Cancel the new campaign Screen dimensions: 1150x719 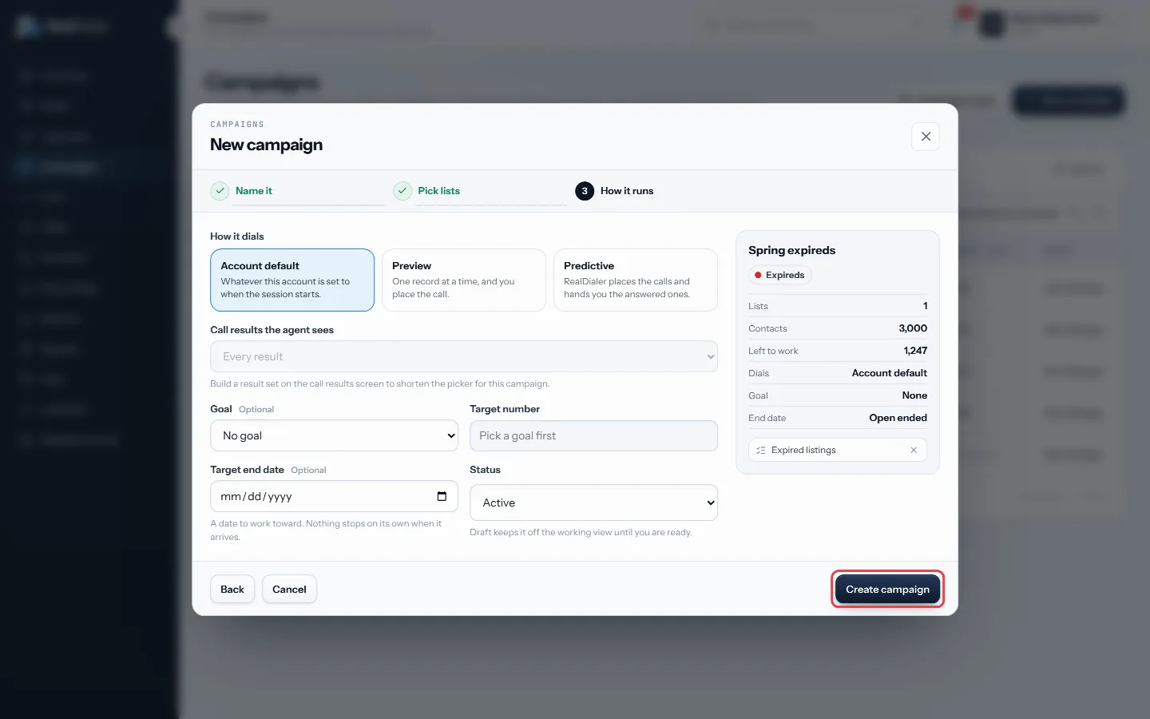[289, 590]
